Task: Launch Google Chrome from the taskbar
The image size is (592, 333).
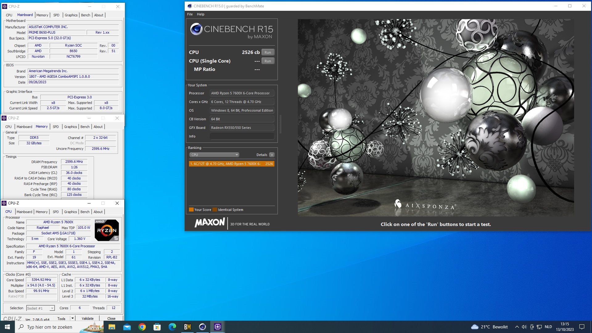Action: tap(142, 327)
